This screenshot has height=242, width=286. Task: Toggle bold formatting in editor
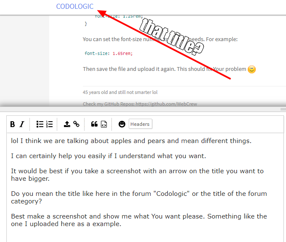[x=13, y=124]
